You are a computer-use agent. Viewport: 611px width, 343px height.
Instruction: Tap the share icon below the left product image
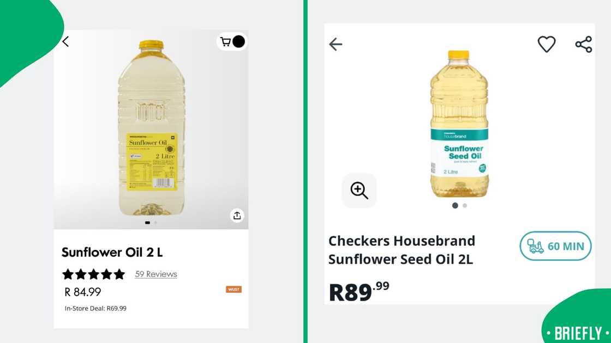click(237, 216)
